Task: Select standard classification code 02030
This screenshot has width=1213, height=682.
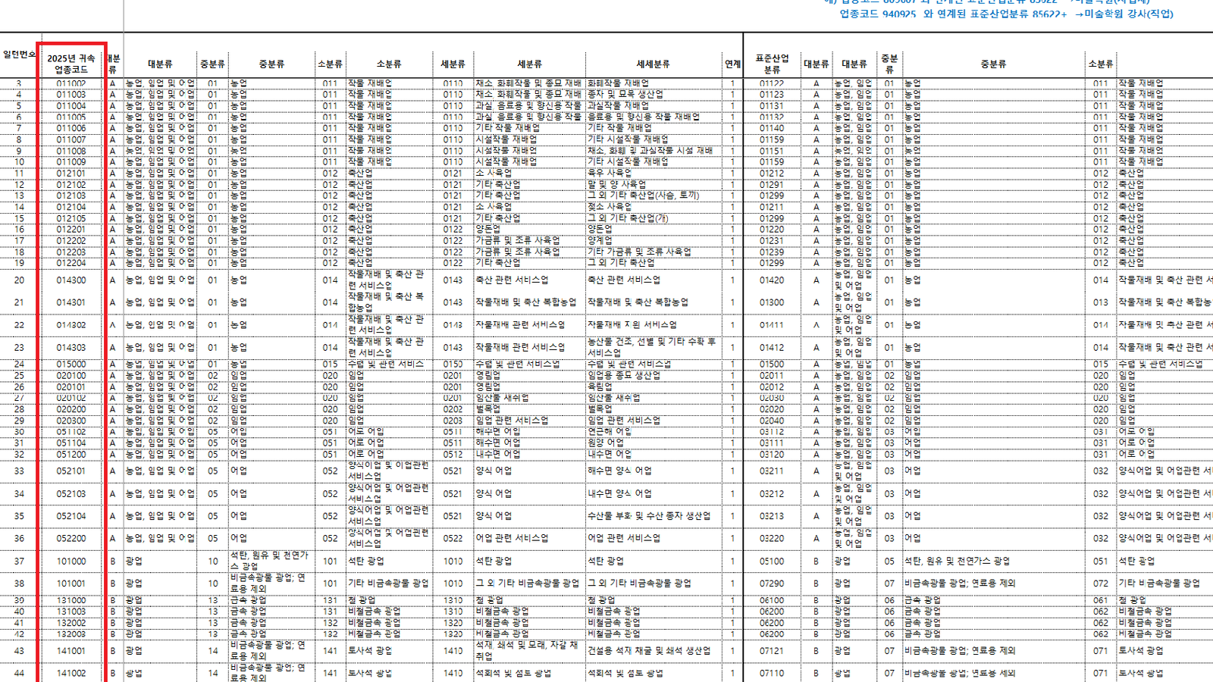Action: (x=772, y=398)
